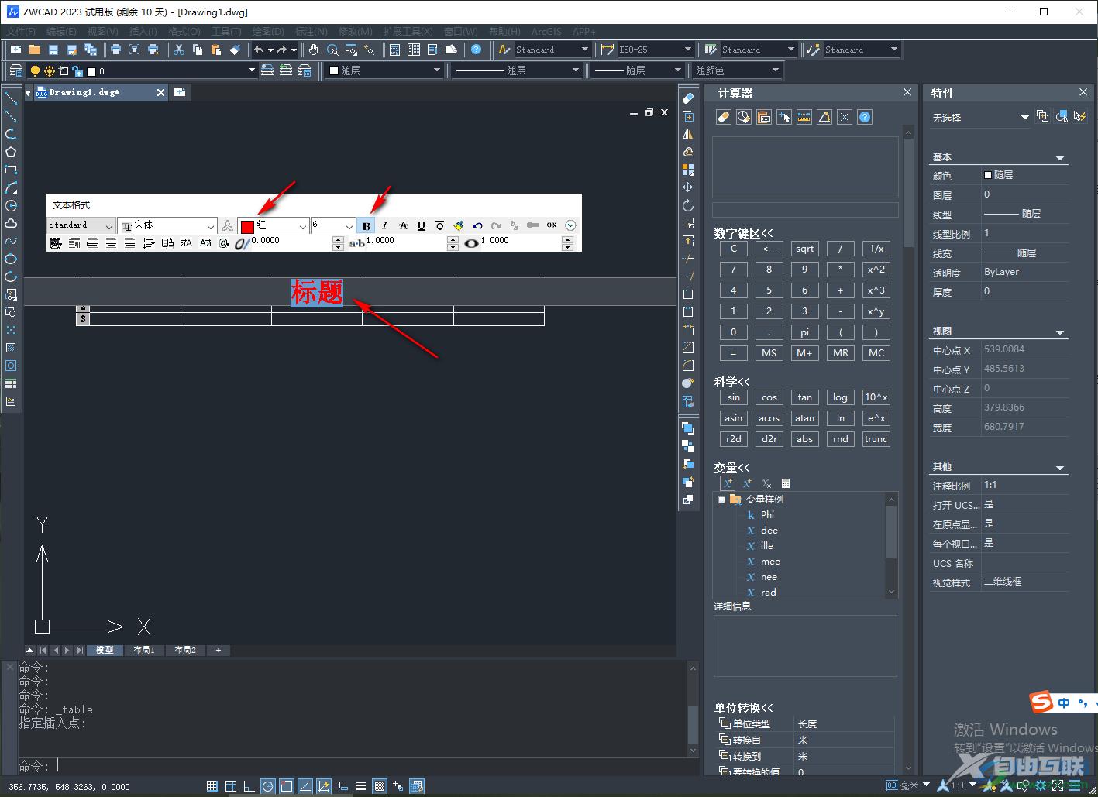Image resolution: width=1098 pixels, height=797 pixels.
Task: Open the font 宋体 dropdown
Action: pyautogui.click(x=210, y=226)
